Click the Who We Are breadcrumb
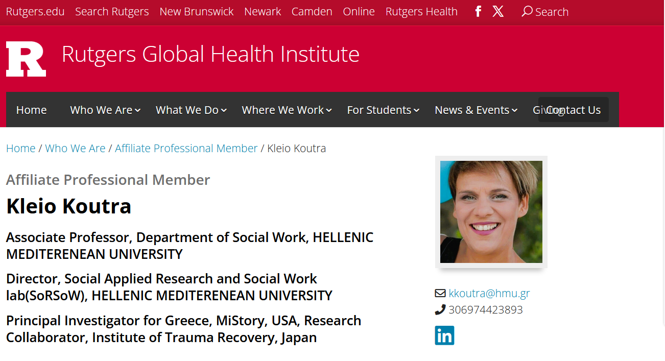 (75, 148)
